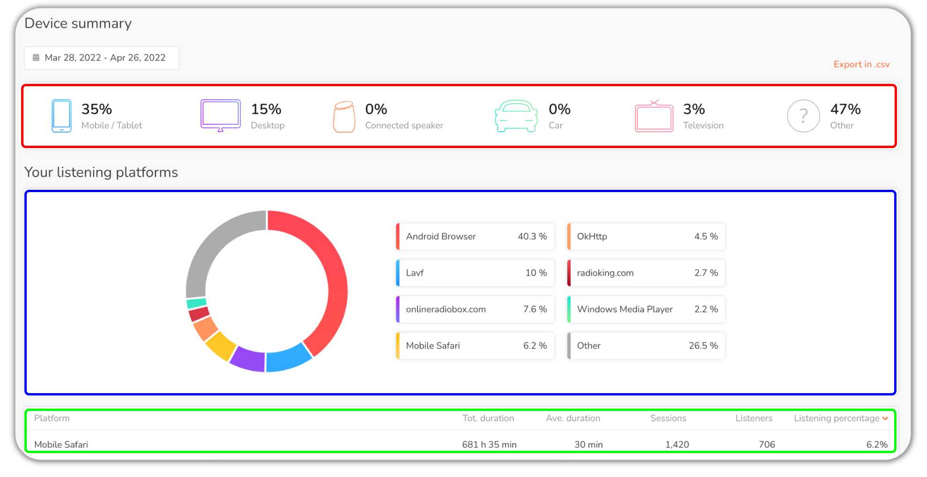Click the Listening percentage sort arrow
The image size is (927, 477).
pos(885,418)
